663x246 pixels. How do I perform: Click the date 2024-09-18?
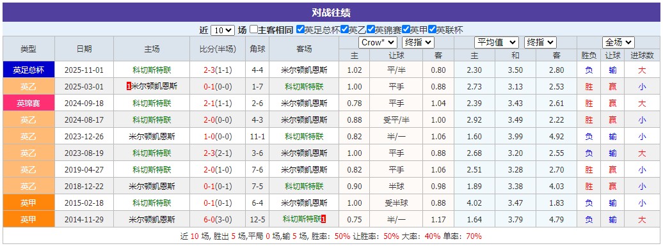pyautogui.click(x=84, y=103)
